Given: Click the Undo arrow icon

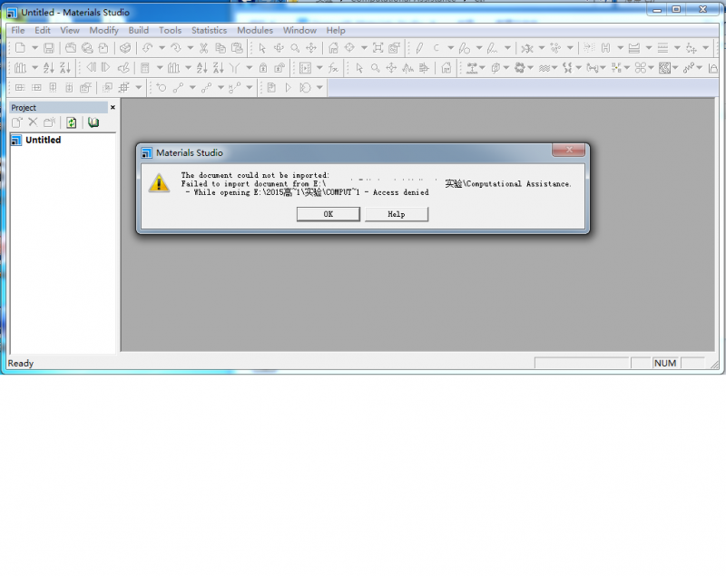Looking at the screenshot, I should coord(148,48).
